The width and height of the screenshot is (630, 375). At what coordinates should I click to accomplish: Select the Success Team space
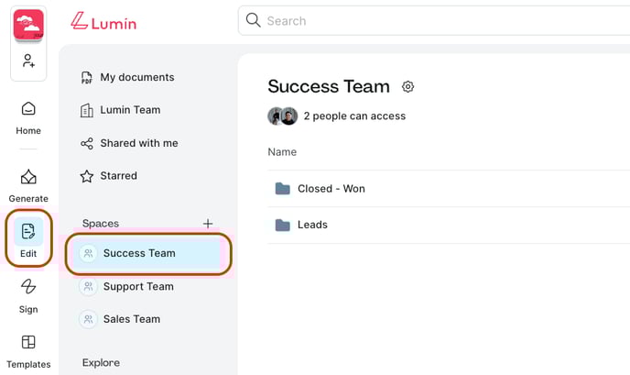click(148, 253)
